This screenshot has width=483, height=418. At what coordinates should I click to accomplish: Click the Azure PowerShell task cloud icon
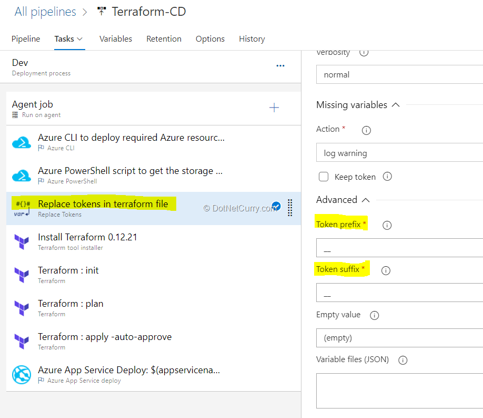pyautogui.click(x=22, y=176)
